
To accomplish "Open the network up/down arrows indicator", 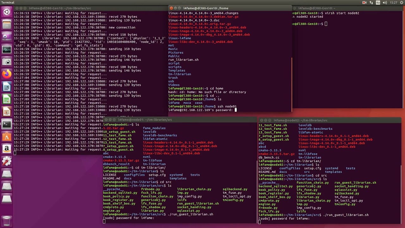I will [x=371, y=3].
